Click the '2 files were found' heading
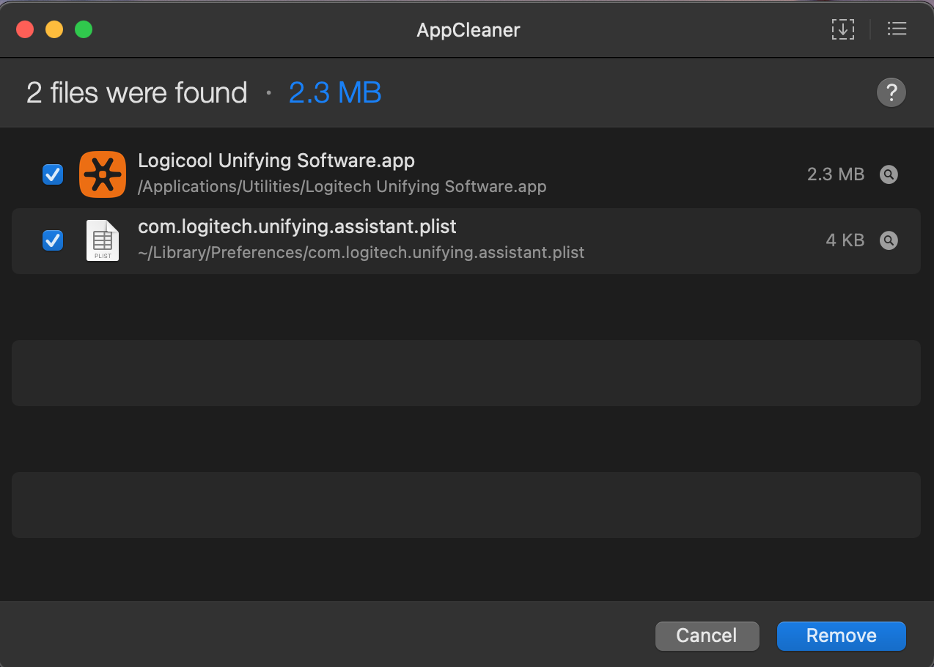 pyautogui.click(x=137, y=93)
